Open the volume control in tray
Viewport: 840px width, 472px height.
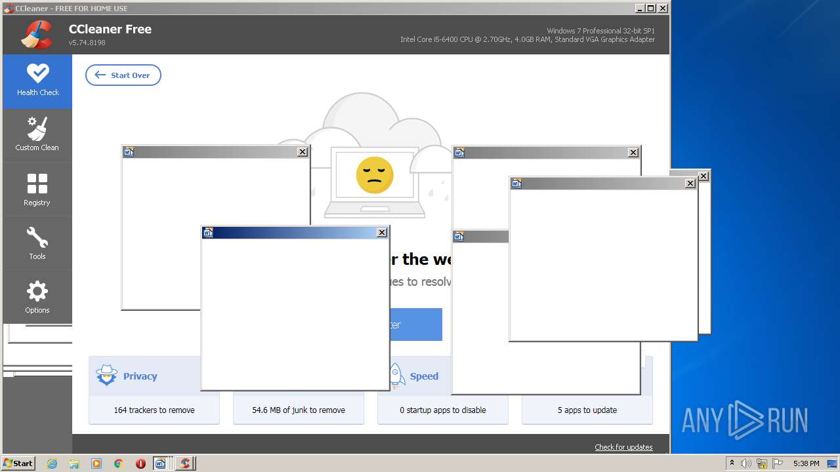746,463
